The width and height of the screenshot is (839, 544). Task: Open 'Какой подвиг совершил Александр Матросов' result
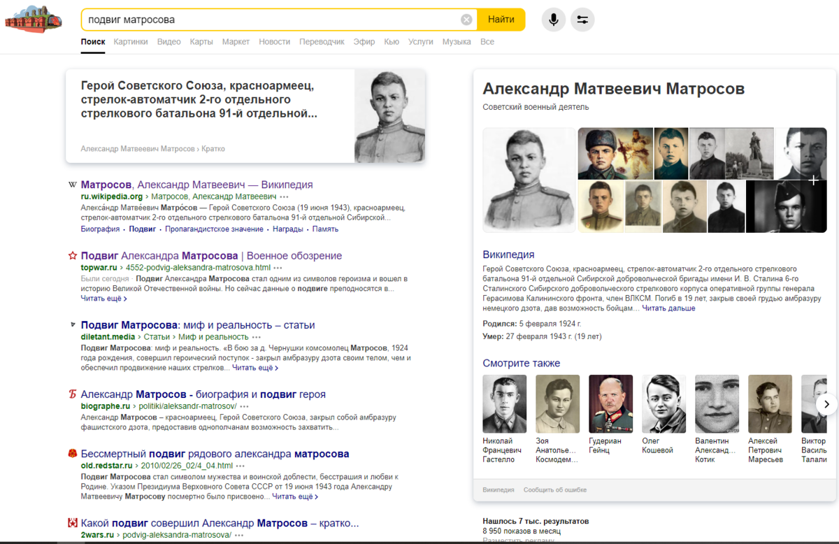(x=220, y=522)
